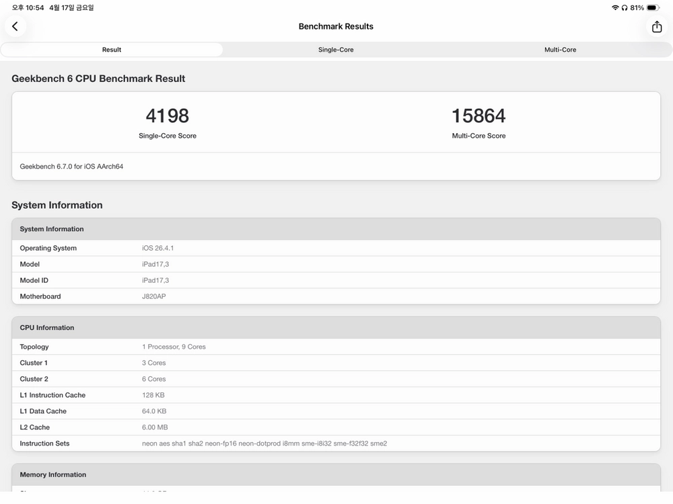Tap the 15864 multi-core score
Screen dimensions: 673x504
[479, 116]
